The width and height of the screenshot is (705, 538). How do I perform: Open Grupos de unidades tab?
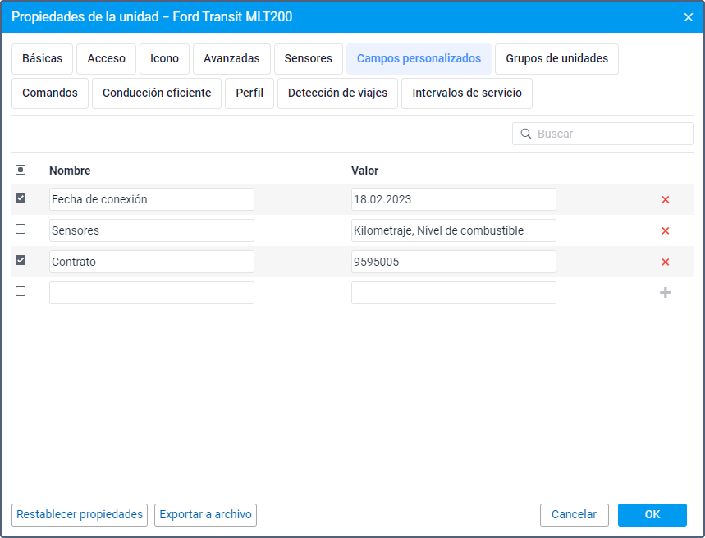click(556, 59)
